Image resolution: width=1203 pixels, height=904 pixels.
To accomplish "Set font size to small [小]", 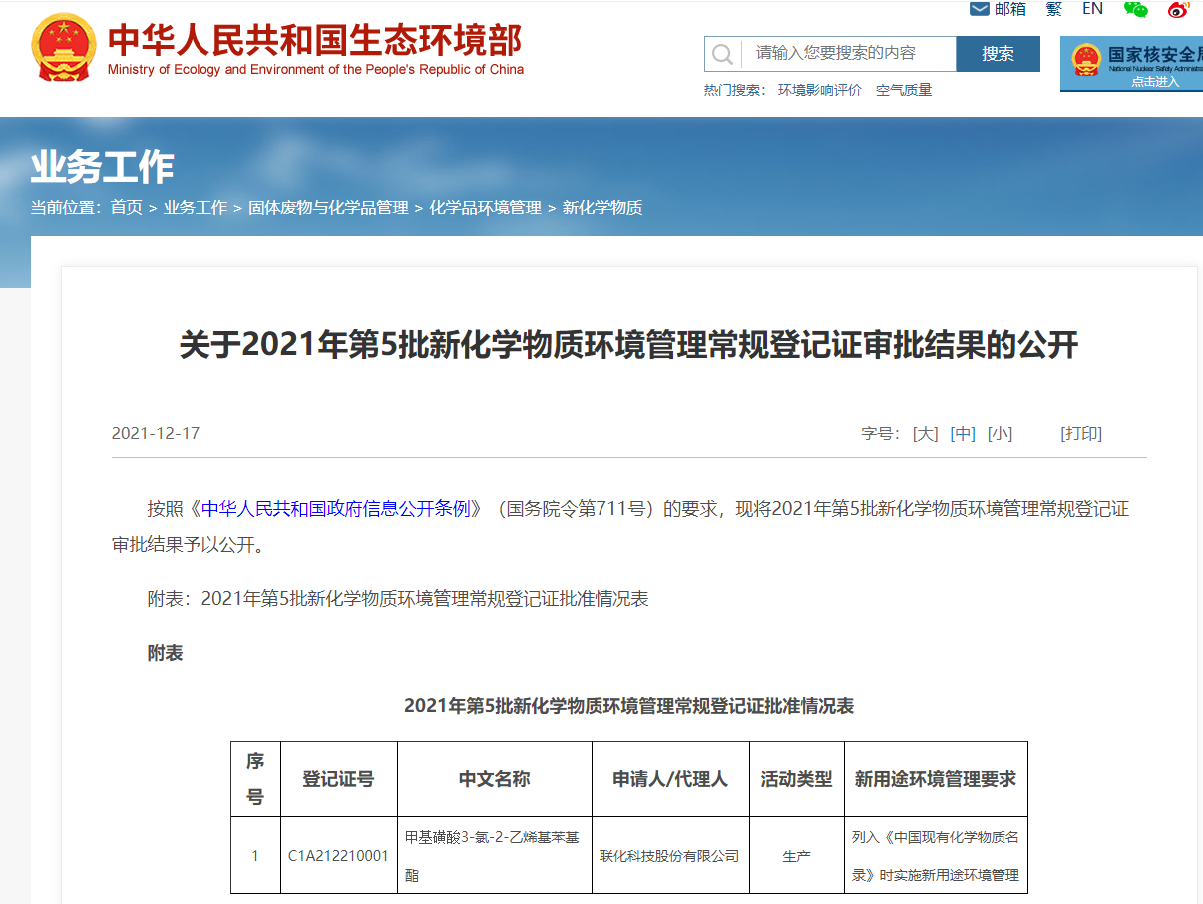I will point(1000,434).
